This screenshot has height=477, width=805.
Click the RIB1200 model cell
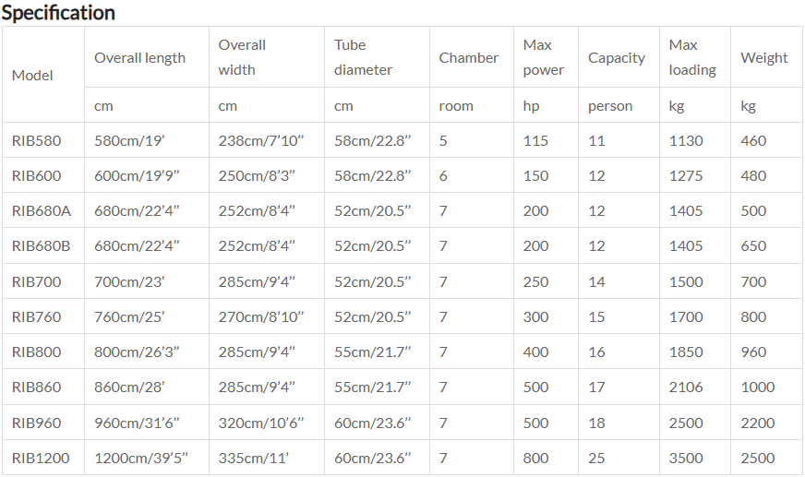[43, 458]
